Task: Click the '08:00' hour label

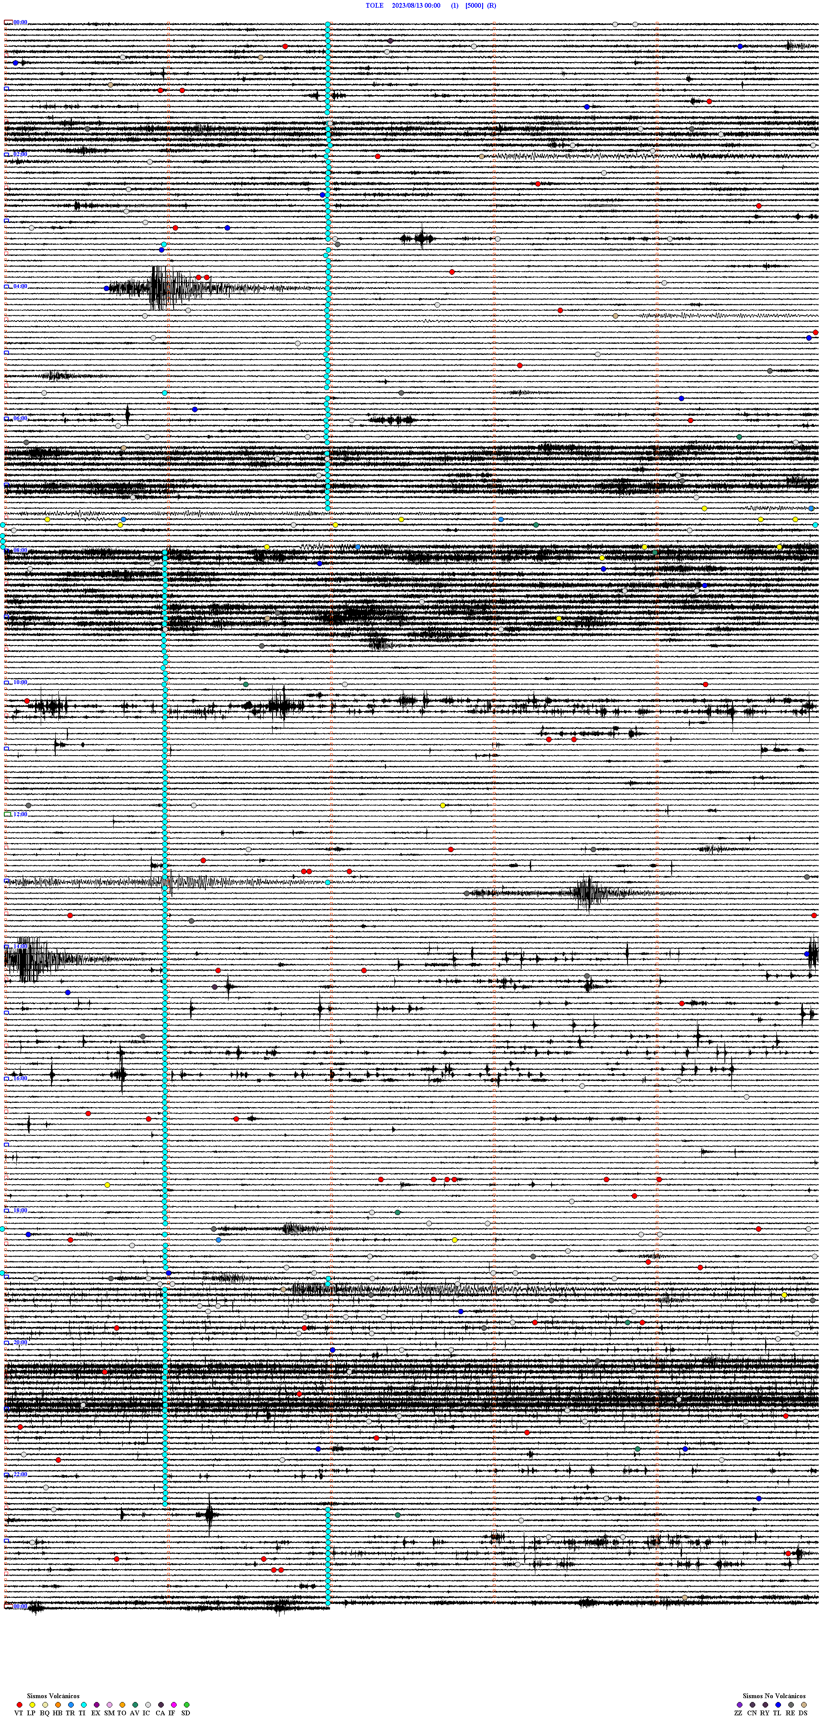Action: pyautogui.click(x=20, y=551)
